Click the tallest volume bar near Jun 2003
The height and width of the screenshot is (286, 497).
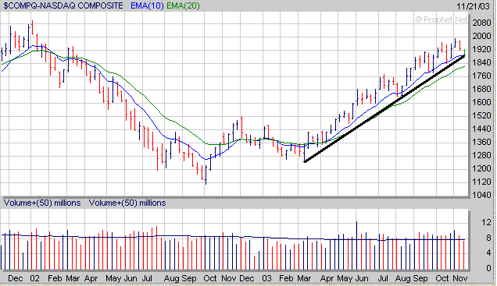[x=356, y=245]
